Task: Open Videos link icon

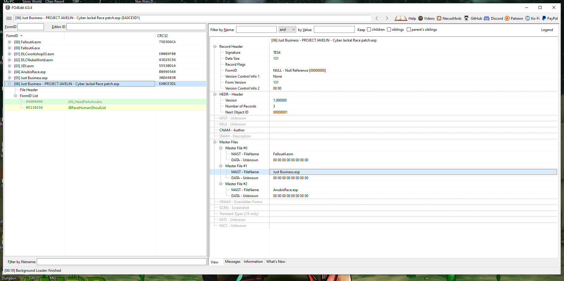Action: [421, 18]
